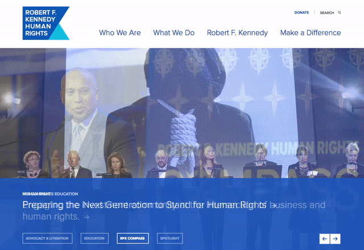Select the outlined Education slide button
364x250 pixels.
click(94, 239)
